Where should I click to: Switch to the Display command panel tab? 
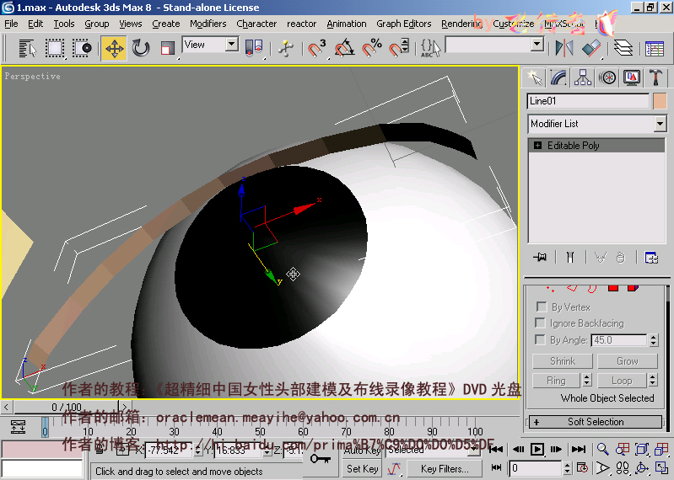coord(632,77)
